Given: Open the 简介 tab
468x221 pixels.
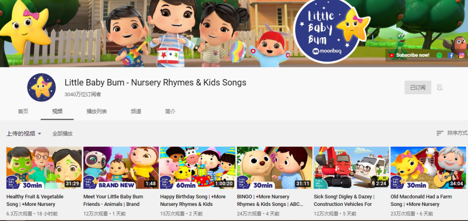Looking at the screenshot, I should (170, 111).
